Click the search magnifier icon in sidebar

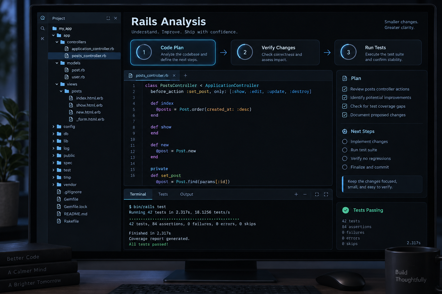tap(43, 28)
